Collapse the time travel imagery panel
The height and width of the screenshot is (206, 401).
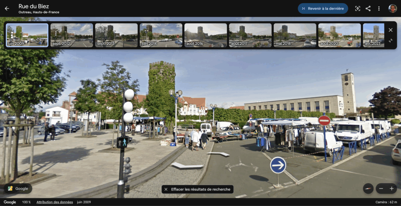coord(390,41)
